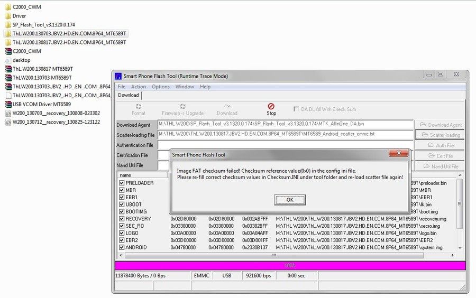Click the Cert File button
The height and width of the screenshot is (298, 476).
point(440,156)
